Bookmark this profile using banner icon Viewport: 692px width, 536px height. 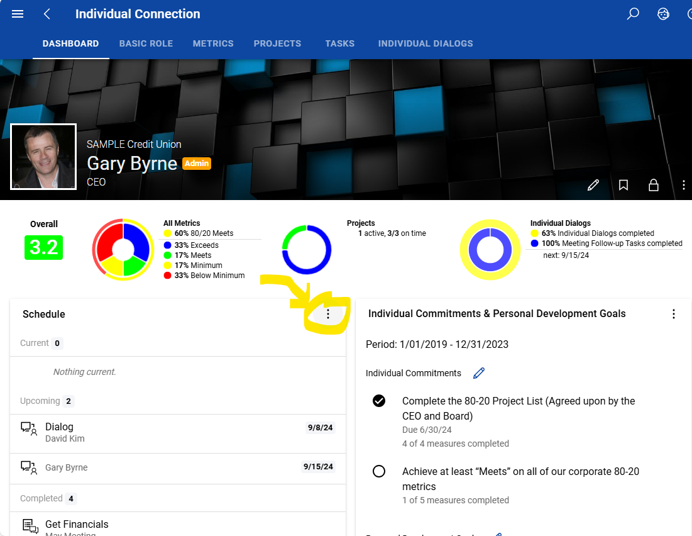pyautogui.click(x=623, y=185)
